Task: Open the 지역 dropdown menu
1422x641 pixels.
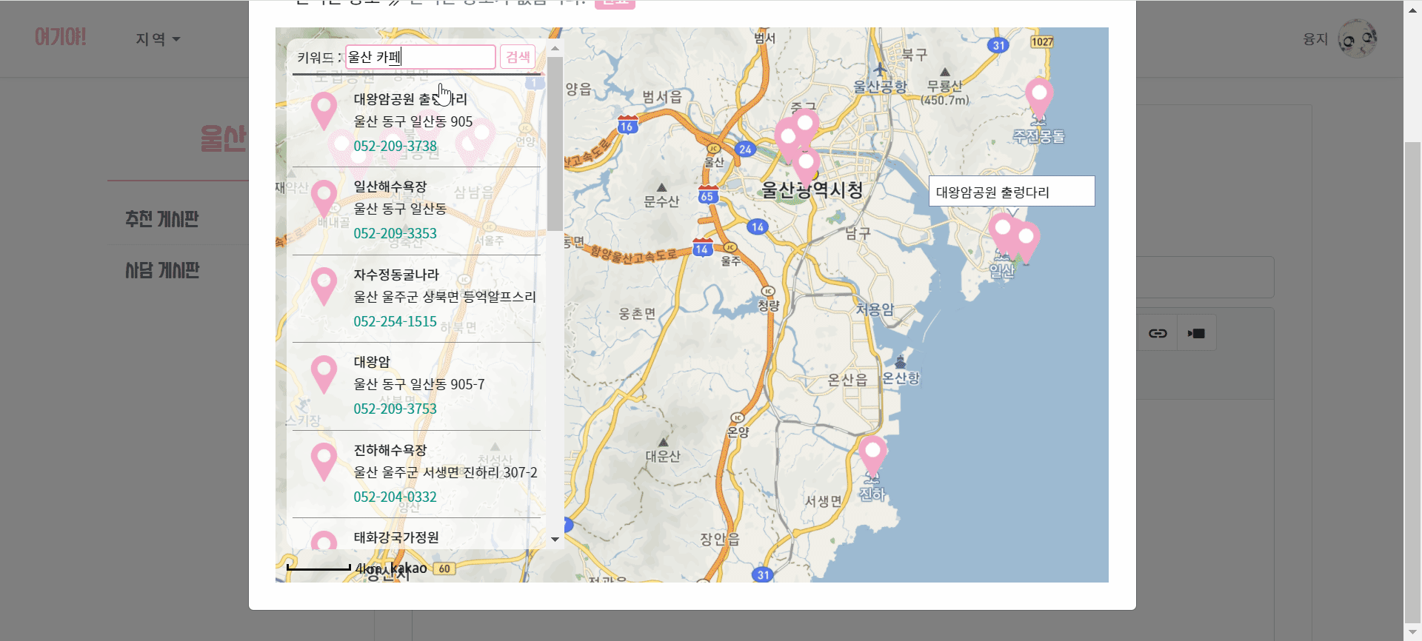Action: (x=158, y=39)
